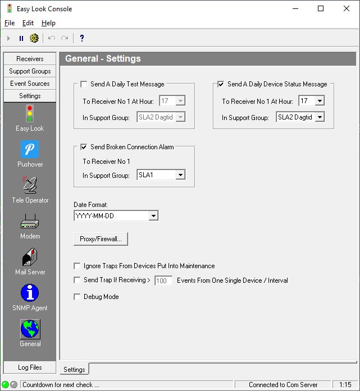Click To Receiver No 1 text in Broken Connection
Image resolution: width=360 pixels, height=391 pixels.
[106, 162]
